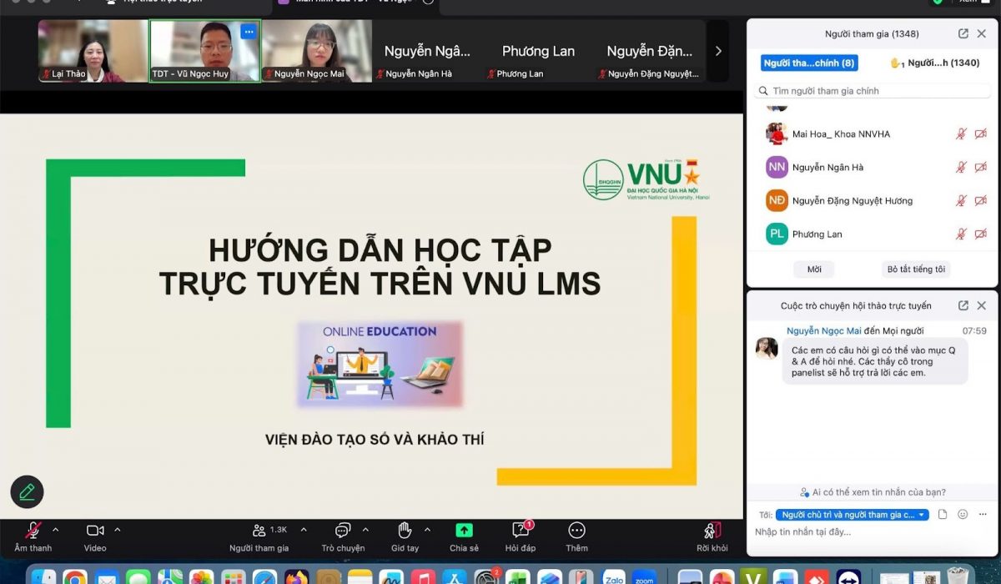Open the Hỏi đáp Q&A panel

(521, 531)
